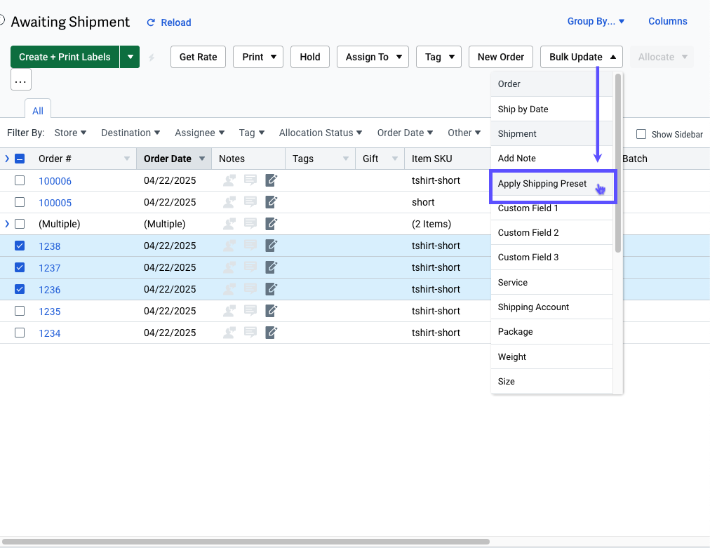710x548 pixels.
Task: Click the speech bubble note icon for order 1234
Action: [x=250, y=333]
